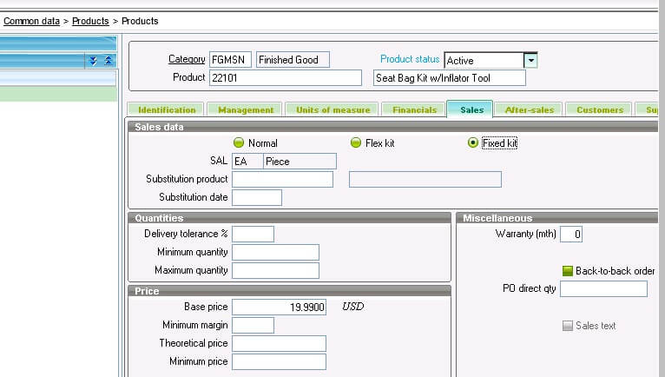Image resolution: width=665 pixels, height=377 pixels.
Task: Click the Substitution date field
Action: (x=257, y=197)
